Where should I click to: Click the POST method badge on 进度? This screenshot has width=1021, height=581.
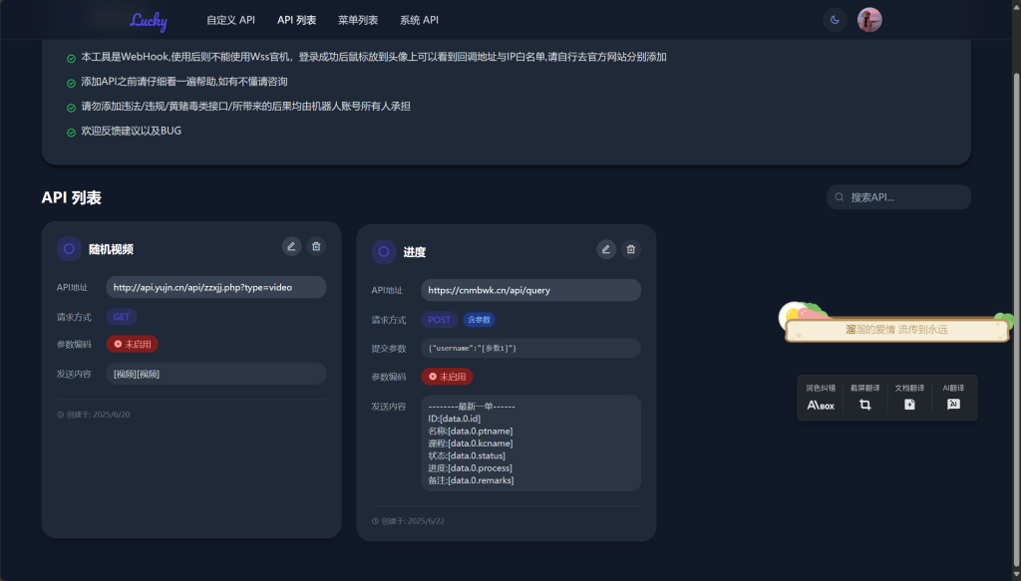click(x=438, y=319)
